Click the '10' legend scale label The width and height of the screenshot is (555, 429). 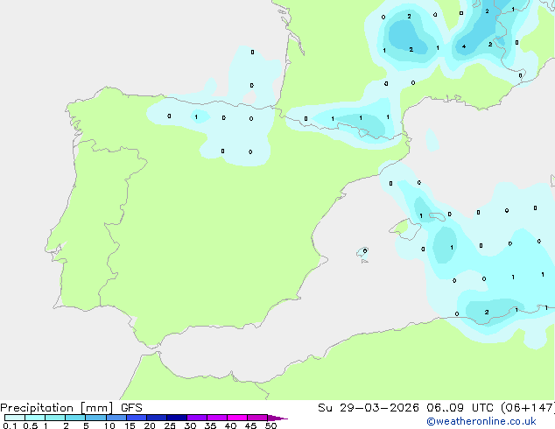tap(109, 425)
